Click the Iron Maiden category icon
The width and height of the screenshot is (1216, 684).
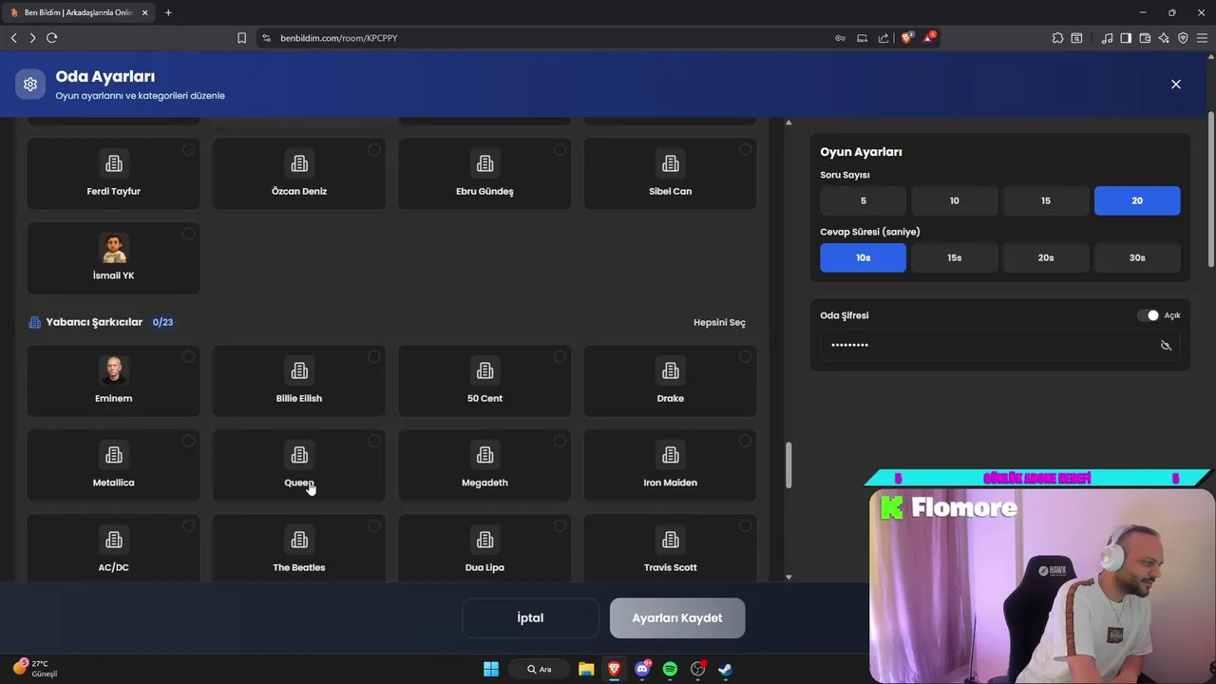pos(671,455)
